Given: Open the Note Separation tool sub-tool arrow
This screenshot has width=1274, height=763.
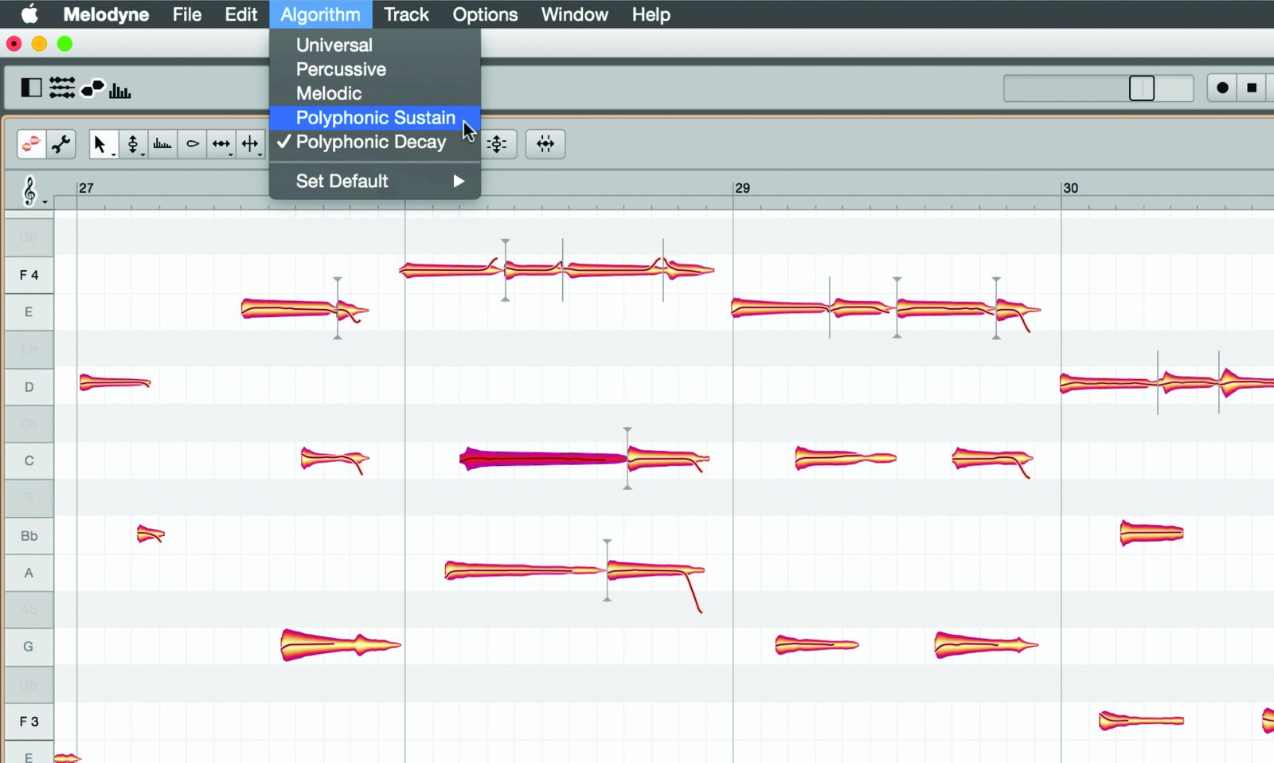Looking at the screenshot, I should [260, 154].
